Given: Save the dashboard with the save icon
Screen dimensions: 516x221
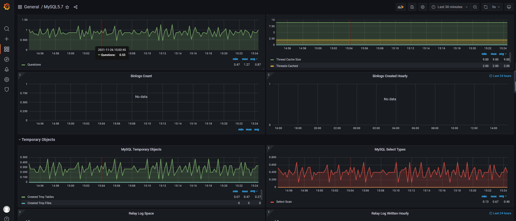Looking at the screenshot, I should click(412, 7).
